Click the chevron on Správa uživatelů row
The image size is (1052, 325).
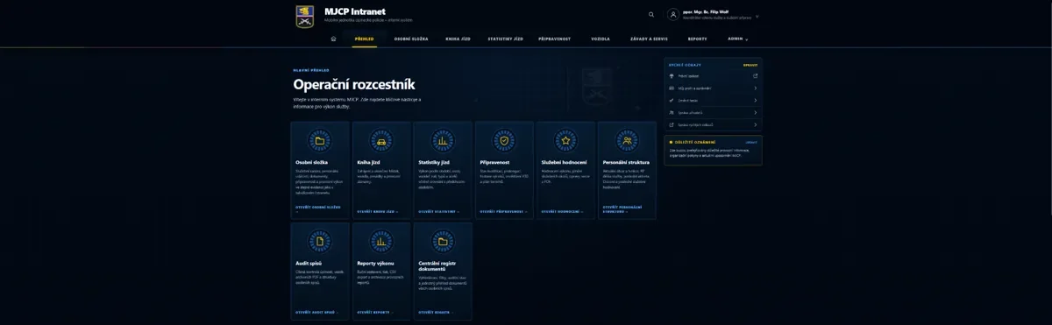[x=755, y=112]
